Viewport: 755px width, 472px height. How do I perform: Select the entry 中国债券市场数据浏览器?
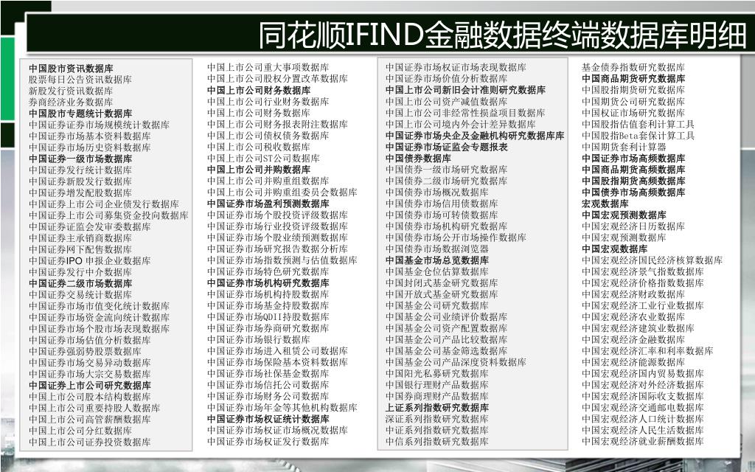(436, 249)
